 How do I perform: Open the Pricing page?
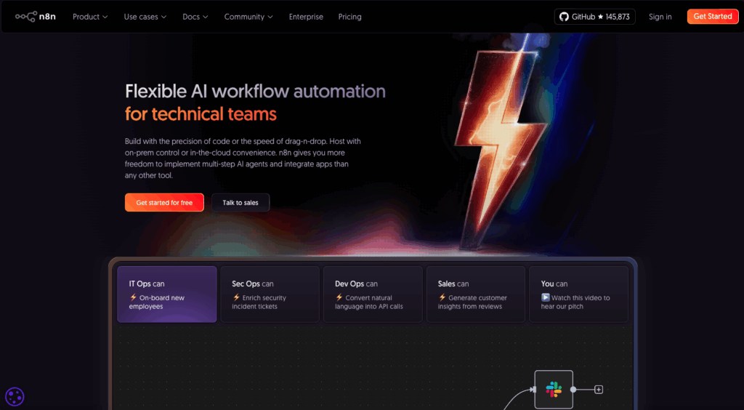(x=349, y=17)
